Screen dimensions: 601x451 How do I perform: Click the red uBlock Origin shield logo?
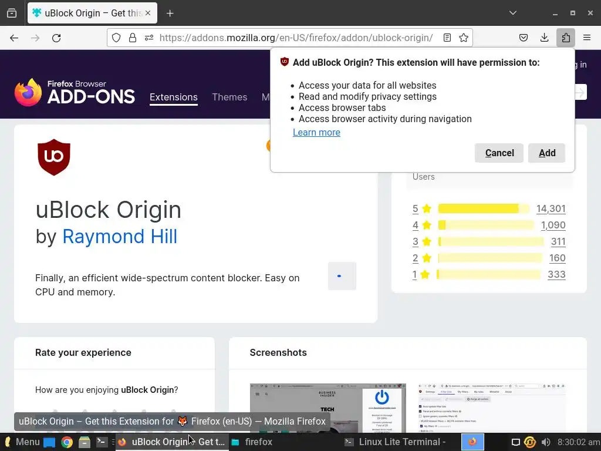pos(54,157)
